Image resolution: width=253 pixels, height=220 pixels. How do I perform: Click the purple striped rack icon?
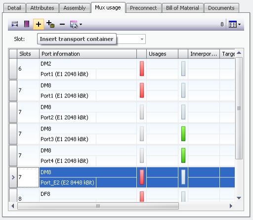click(x=27, y=24)
